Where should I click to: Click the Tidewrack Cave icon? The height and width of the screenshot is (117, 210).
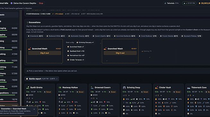(188, 88)
